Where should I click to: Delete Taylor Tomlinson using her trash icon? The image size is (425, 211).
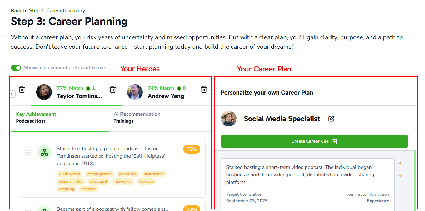113,89
